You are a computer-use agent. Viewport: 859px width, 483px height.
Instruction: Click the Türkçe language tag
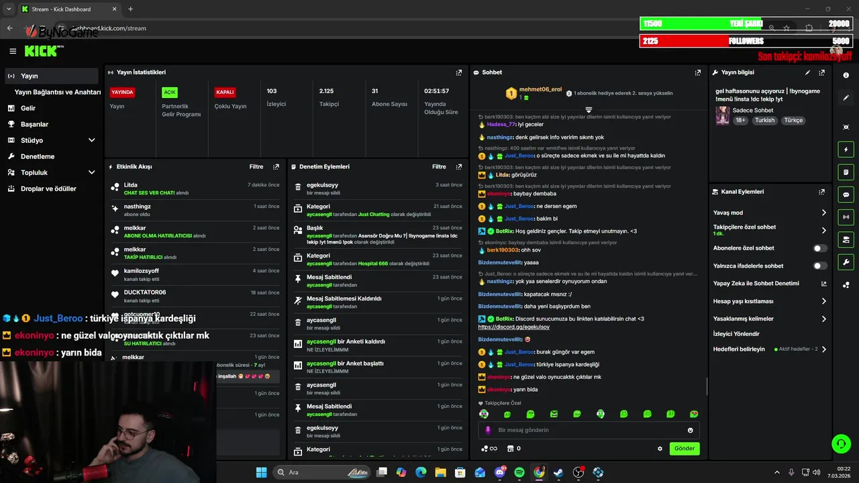[793, 120]
